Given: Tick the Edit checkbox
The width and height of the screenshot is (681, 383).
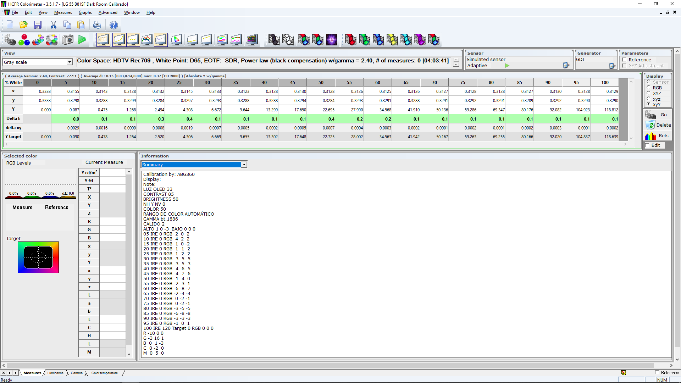Looking at the screenshot, I should 647,145.
